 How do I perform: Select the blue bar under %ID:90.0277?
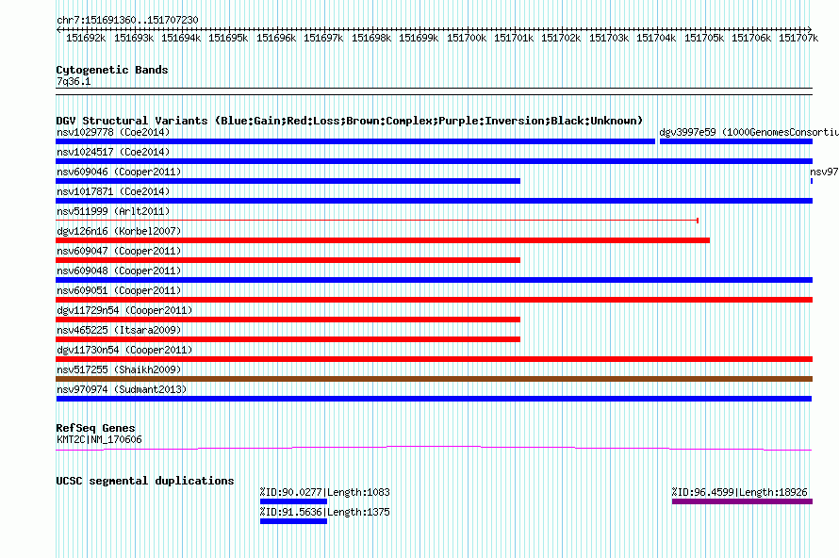click(293, 501)
